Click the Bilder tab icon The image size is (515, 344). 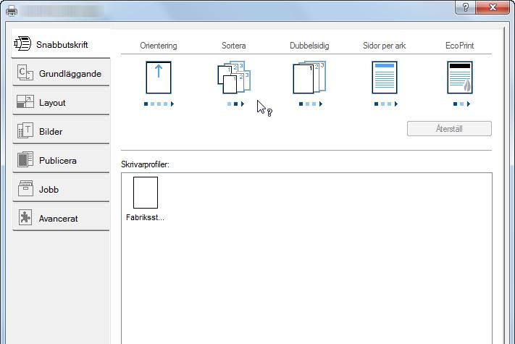(x=25, y=130)
